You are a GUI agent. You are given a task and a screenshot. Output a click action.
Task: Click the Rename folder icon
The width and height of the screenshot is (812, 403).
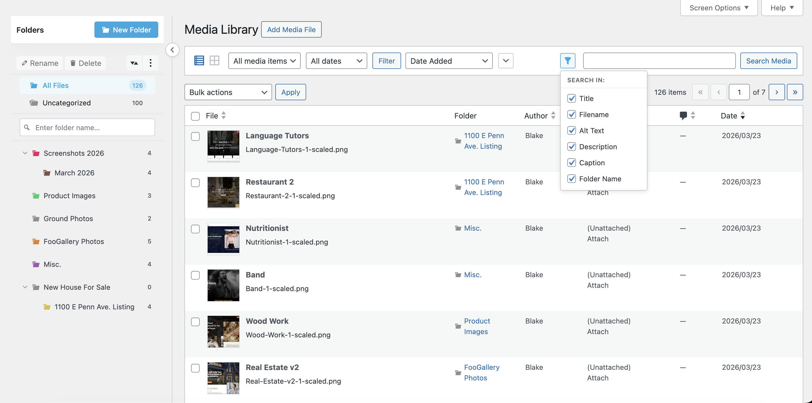[39, 63]
